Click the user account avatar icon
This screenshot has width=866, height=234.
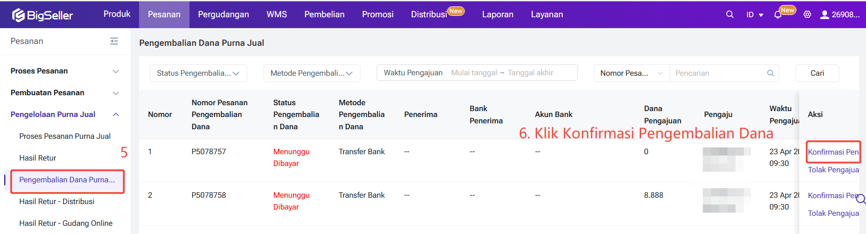tap(824, 15)
